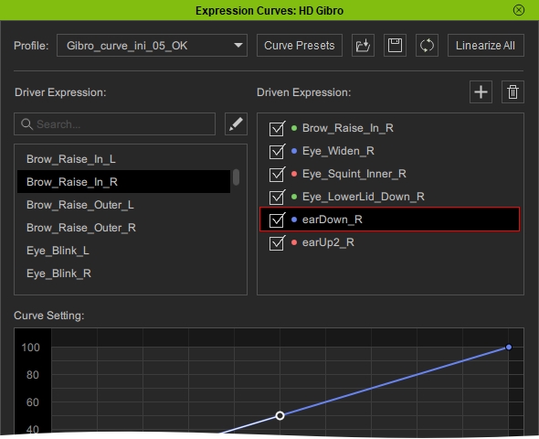539x439 pixels.
Task: Click the plus icon to add a driven expression
Action: click(x=481, y=91)
